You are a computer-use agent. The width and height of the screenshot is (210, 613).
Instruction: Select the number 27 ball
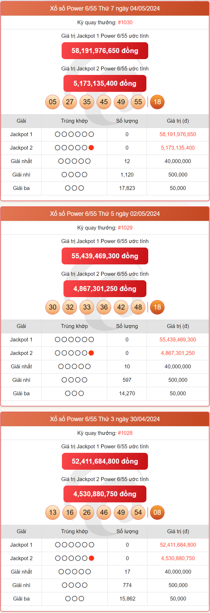click(70, 102)
